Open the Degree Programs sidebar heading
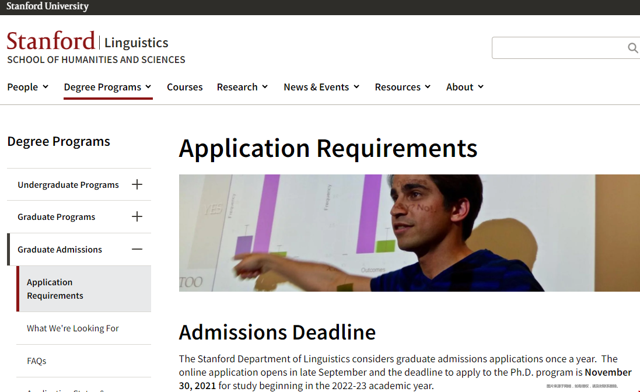The height and width of the screenshot is (392, 640). click(x=59, y=142)
